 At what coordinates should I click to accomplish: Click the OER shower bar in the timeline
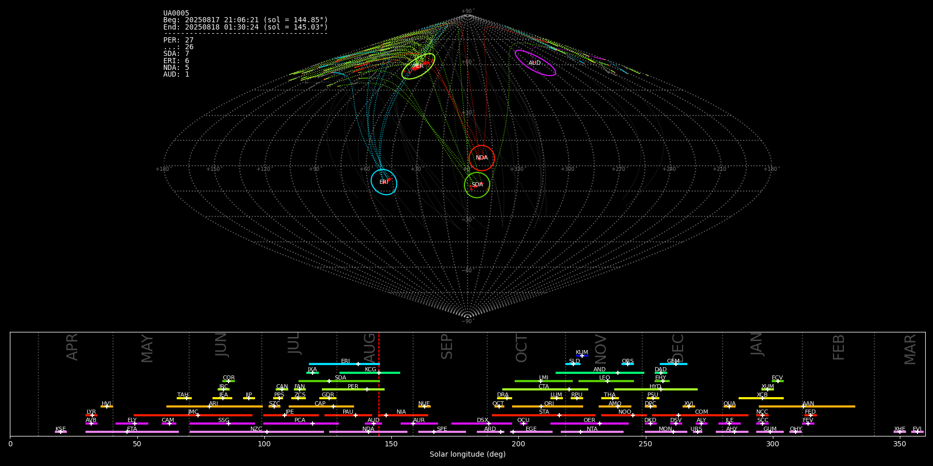tap(589, 424)
